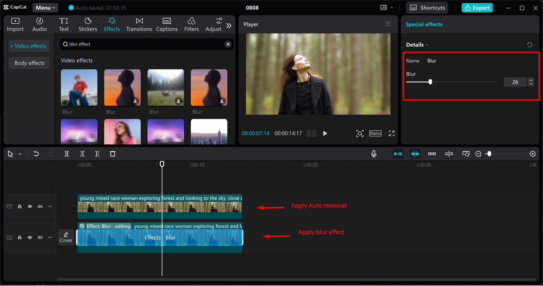Open the timeline cover preview icon
This screenshot has width=543, height=286.
(x=466, y=154)
